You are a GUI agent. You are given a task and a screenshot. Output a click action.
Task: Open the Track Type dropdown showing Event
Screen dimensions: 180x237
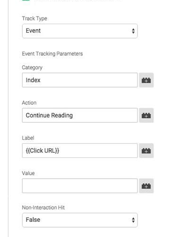tap(80, 31)
